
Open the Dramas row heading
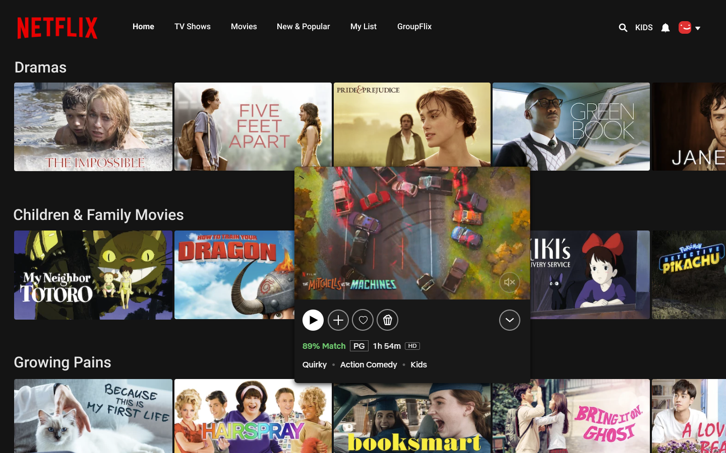coord(40,67)
